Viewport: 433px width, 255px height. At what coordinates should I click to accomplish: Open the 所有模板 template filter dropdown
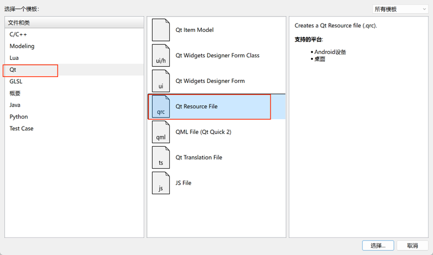click(400, 9)
